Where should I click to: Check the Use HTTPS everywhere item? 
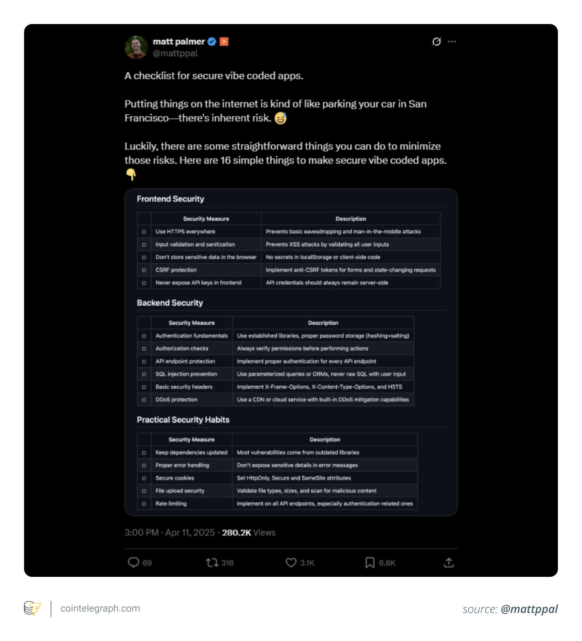(144, 232)
